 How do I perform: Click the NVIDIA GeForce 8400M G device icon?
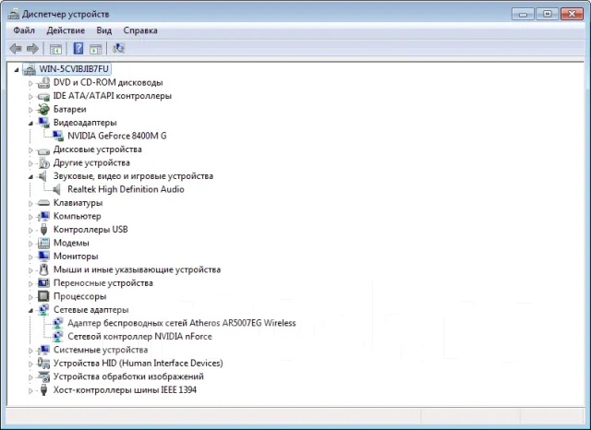(58, 136)
